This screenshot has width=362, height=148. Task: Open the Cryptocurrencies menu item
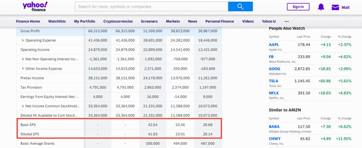tap(118, 21)
